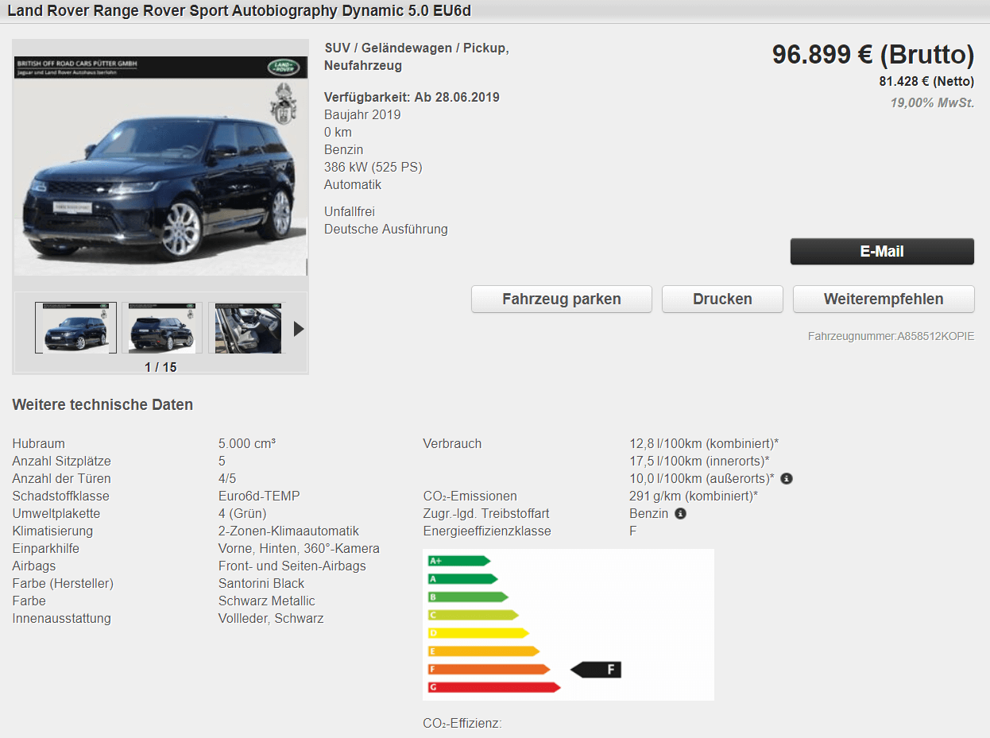Viewport: 990px width, 738px height.
Task: Click the A+ efficiency class bar
Action: tap(458, 561)
